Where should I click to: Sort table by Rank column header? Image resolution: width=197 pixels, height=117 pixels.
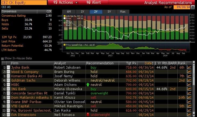coord(182,63)
